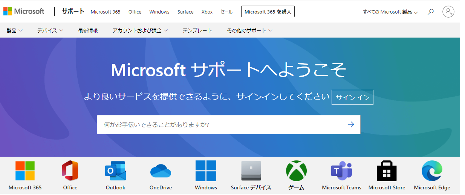
Task: Expand the デバイス menu
Action: [x=50, y=30]
